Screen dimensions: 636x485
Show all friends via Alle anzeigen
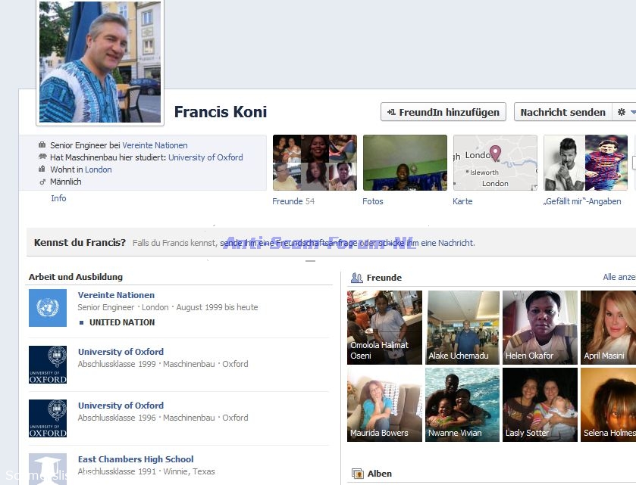619,278
